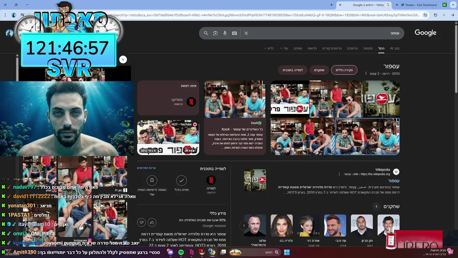Toggle the הוספה לרשימת הצפייה bookmark
The image size is (458, 258).
coord(152,180)
